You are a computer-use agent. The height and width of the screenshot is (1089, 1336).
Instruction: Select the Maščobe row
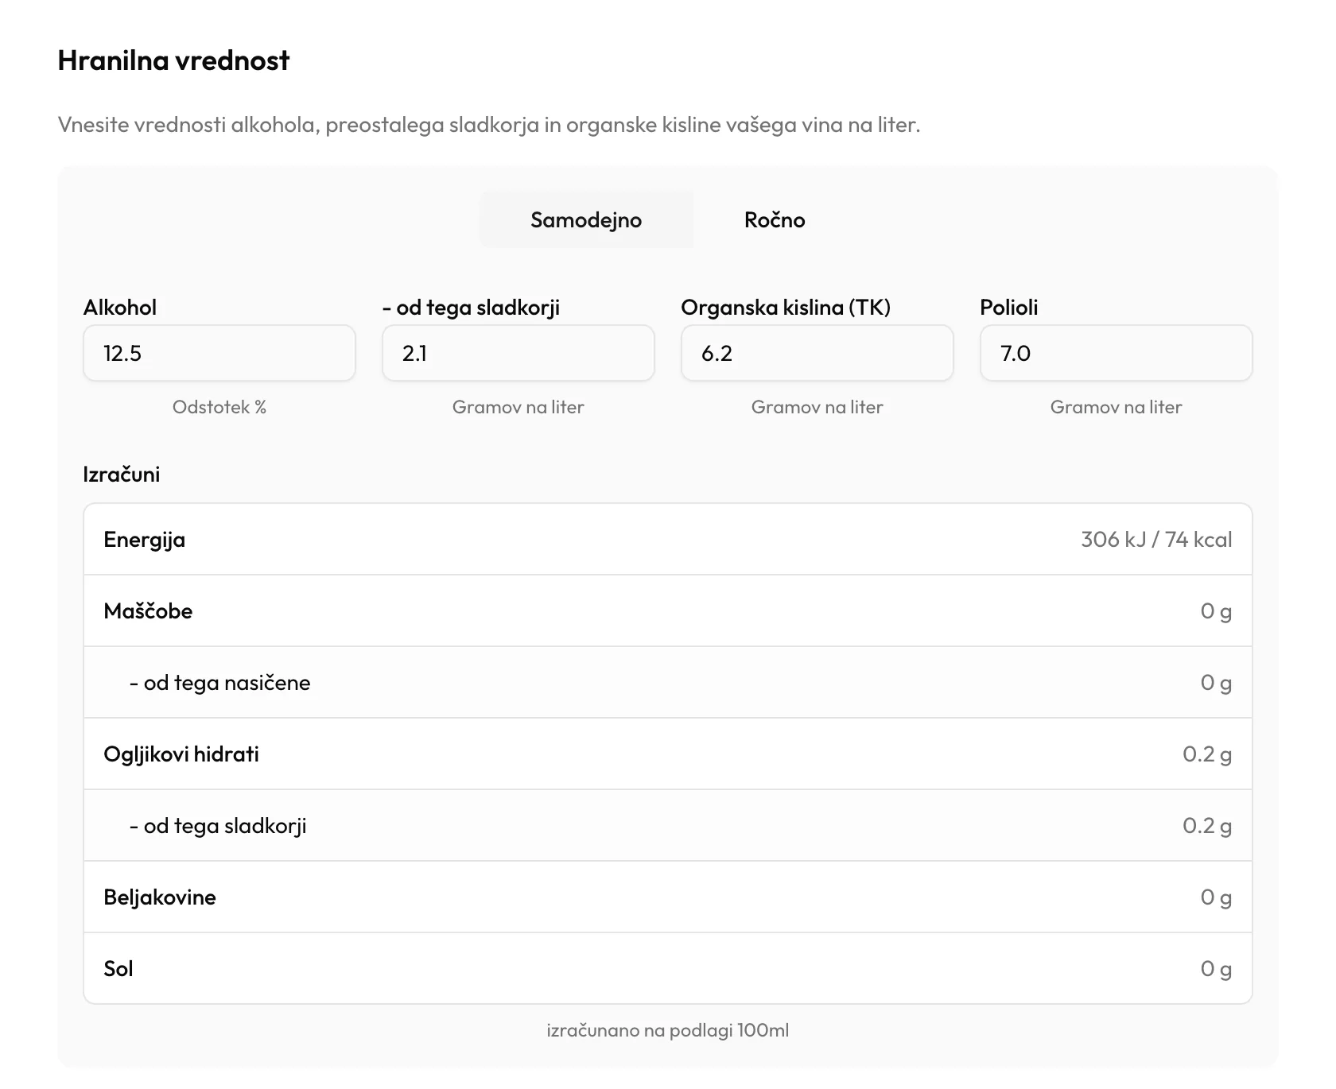[x=668, y=610]
